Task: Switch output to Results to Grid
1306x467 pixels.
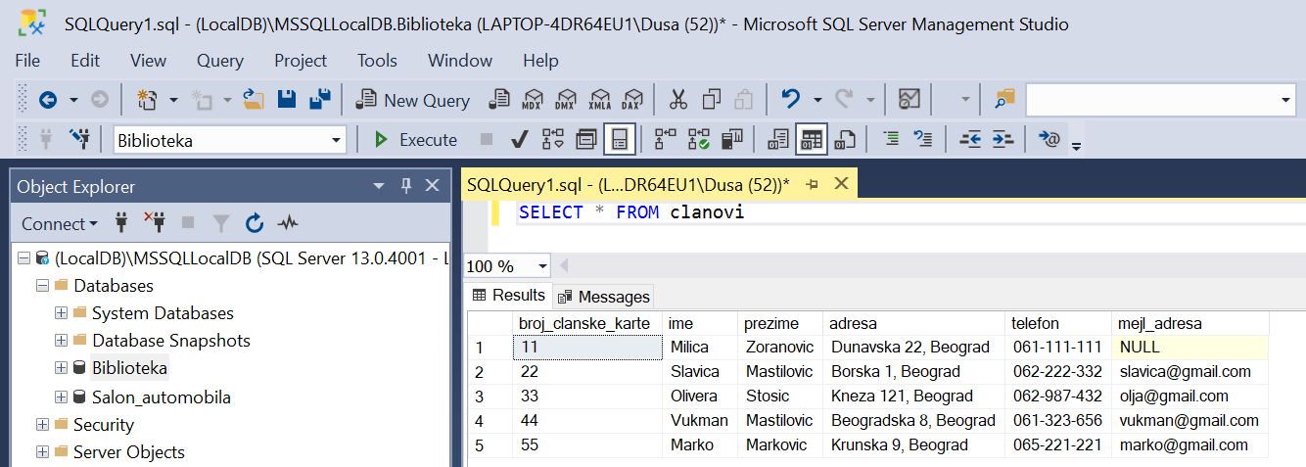Action: (x=812, y=140)
